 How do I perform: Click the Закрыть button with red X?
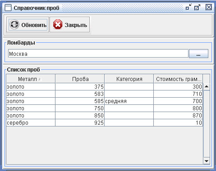point(70,25)
